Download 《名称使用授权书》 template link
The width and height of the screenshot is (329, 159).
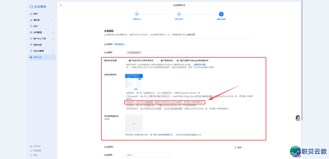[x=163, y=135]
